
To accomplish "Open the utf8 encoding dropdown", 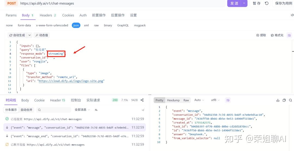I will click(x=215, y=100).
